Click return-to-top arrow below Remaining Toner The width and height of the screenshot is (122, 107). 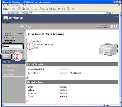(27, 101)
